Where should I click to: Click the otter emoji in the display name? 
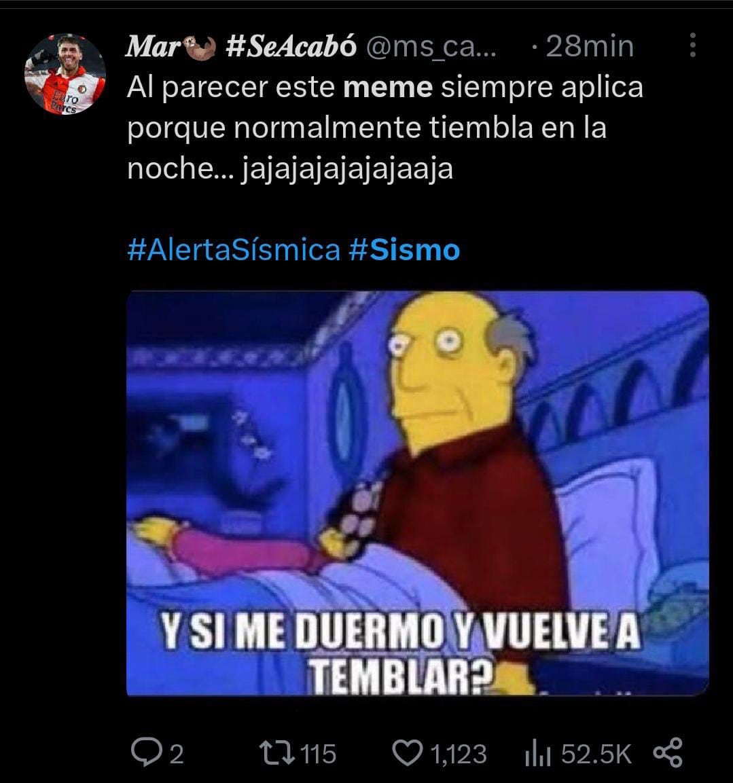click(200, 48)
